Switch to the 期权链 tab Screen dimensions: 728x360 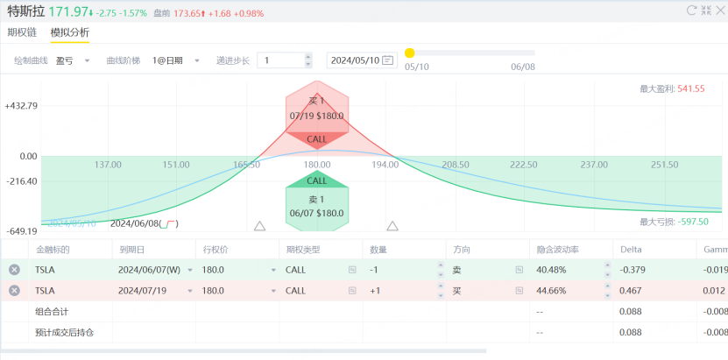coord(22,32)
